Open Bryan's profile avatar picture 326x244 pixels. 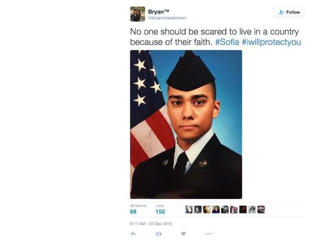tap(137, 14)
